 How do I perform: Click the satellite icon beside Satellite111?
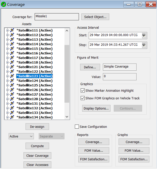12,30
